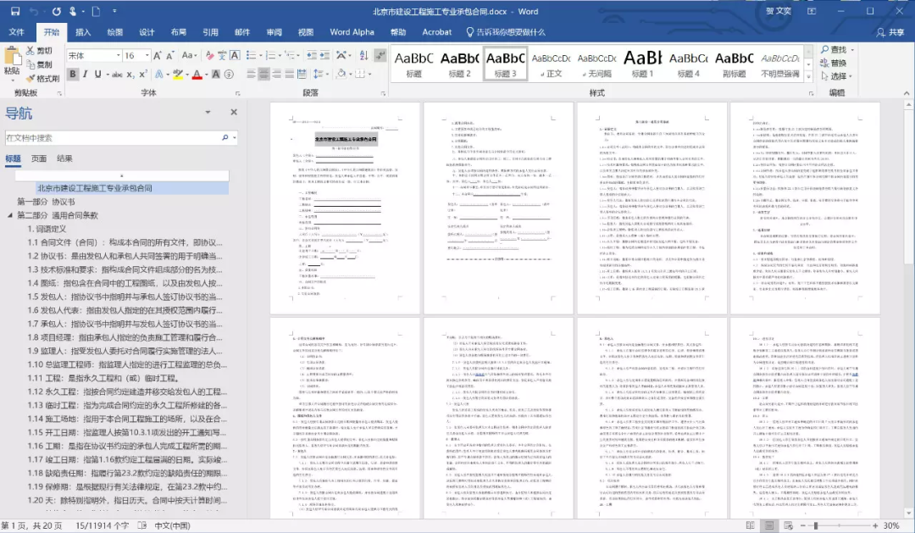915x533 pixels.
Task: Save the document via floppy icon
Action: (15, 11)
